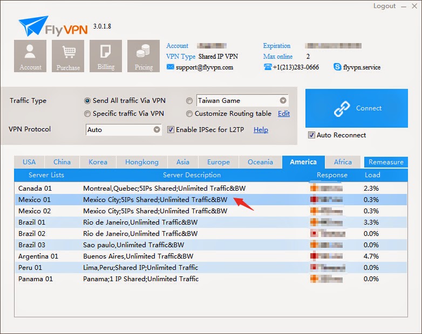Open the Pricing coins button
The image size is (422, 334).
144,56
